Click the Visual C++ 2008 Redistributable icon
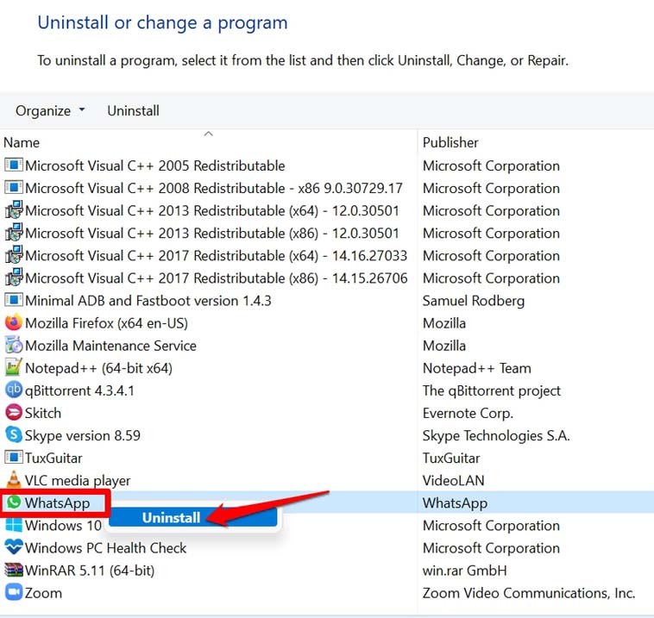654x618 pixels. click(13, 188)
